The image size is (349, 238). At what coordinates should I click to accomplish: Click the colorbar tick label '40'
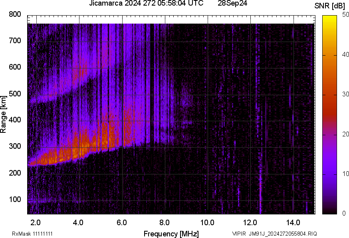click(345, 54)
